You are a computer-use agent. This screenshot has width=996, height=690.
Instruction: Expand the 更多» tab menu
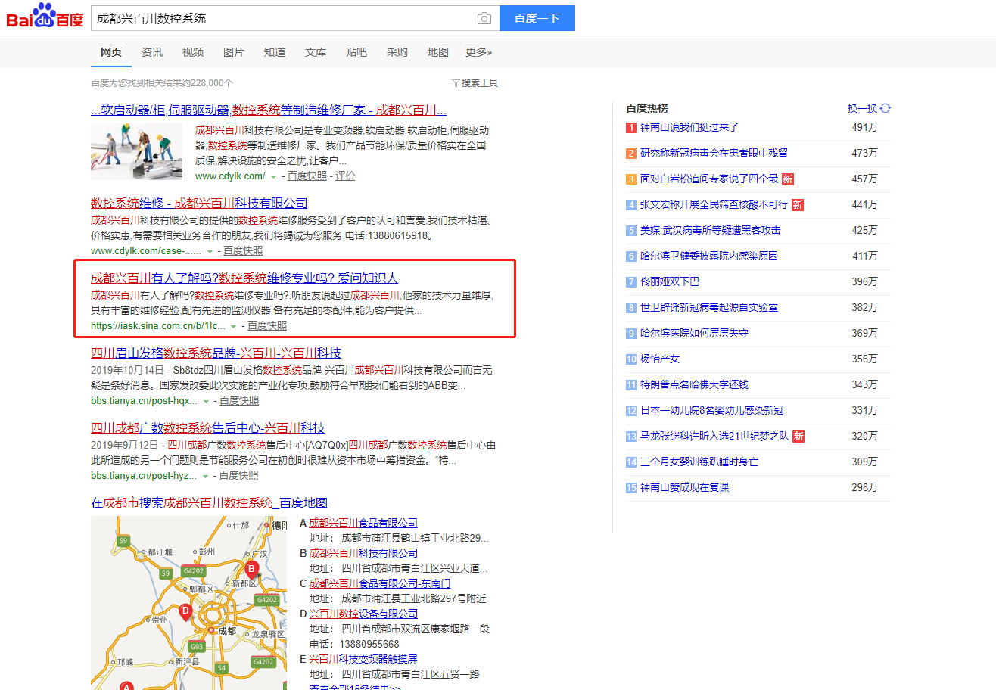(478, 52)
